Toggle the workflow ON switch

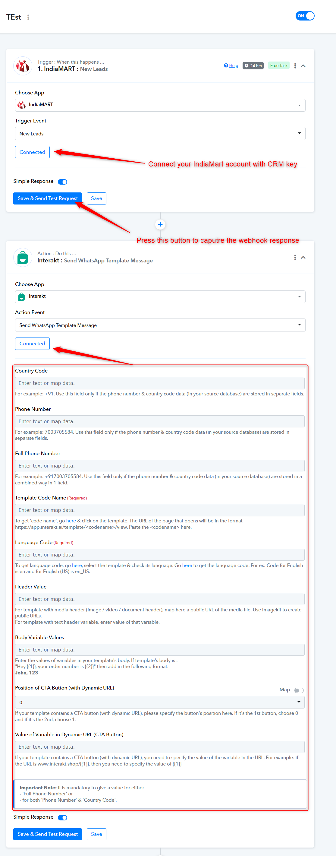coord(305,16)
